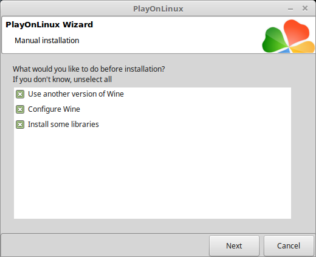Screen dimensions: 316x257
Task: Disable the 'Install some libraries' checkbox
Action: (20, 125)
